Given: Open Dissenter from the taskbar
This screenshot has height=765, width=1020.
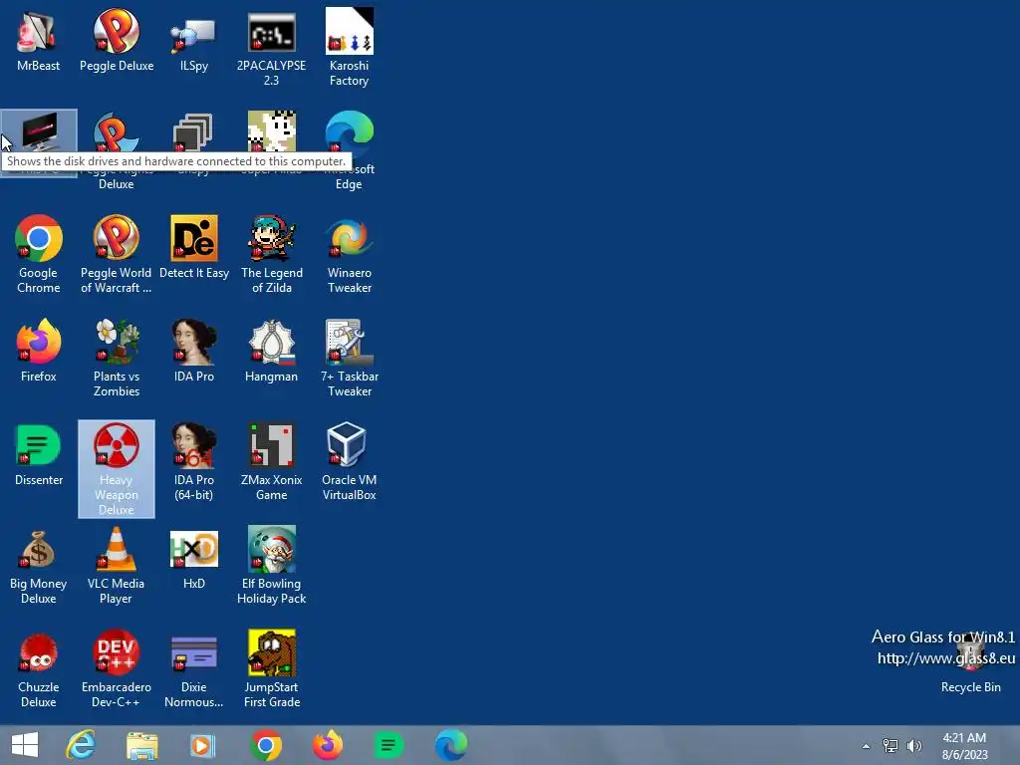Looking at the screenshot, I should (388, 745).
